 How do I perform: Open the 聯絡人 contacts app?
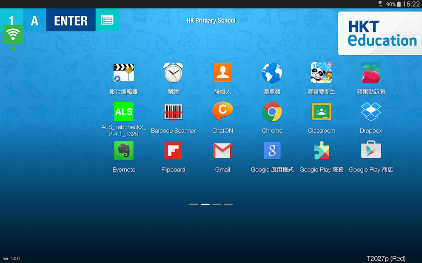point(222,73)
